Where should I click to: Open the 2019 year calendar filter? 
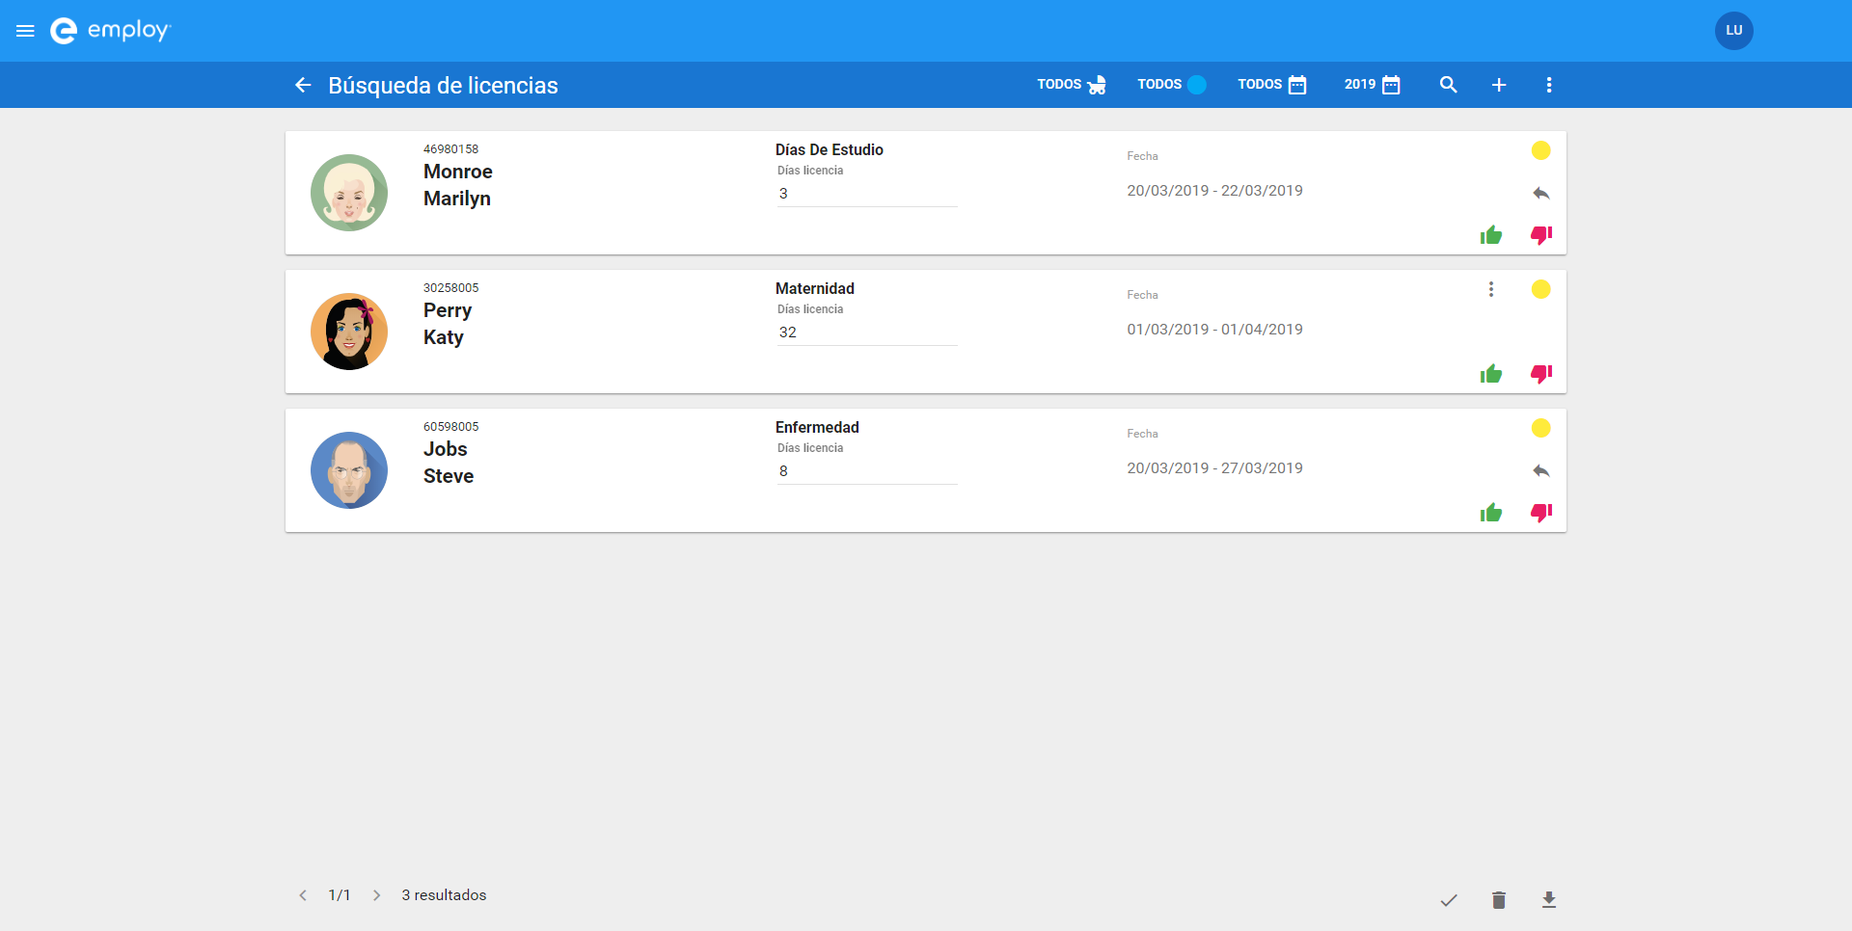(1372, 85)
